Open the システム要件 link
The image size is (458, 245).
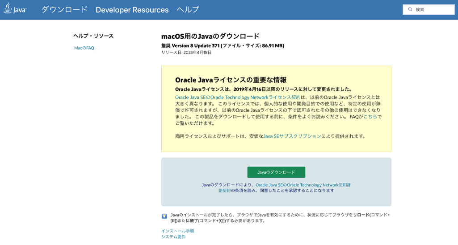pyautogui.click(x=173, y=237)
